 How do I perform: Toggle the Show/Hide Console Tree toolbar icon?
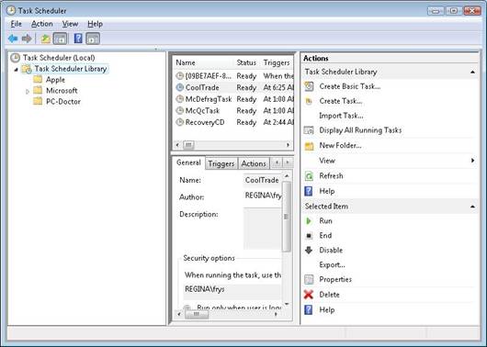coord(60,39)
